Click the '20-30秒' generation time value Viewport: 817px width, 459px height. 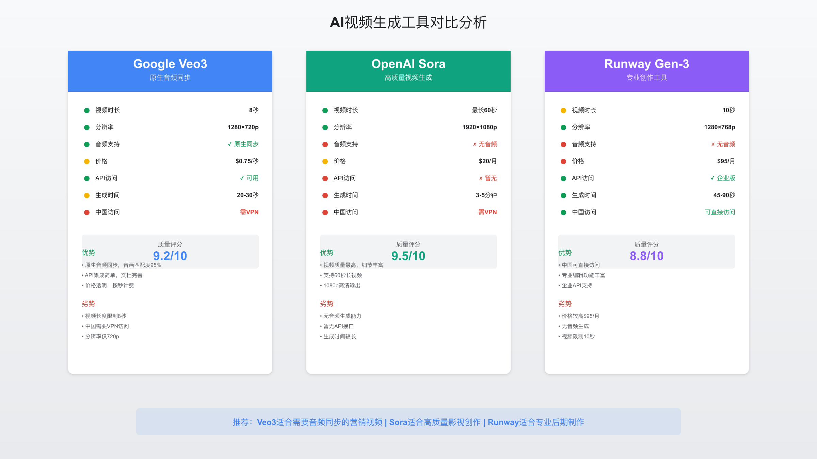(x=248, y=195)
